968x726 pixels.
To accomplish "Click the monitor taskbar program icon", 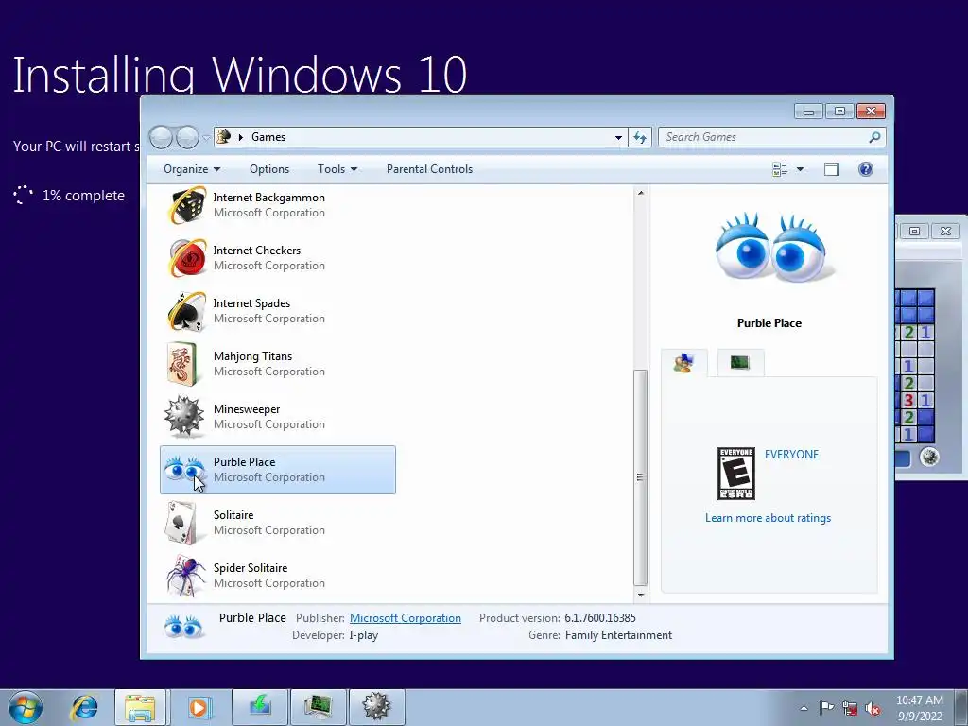I will tap(319, 707).
